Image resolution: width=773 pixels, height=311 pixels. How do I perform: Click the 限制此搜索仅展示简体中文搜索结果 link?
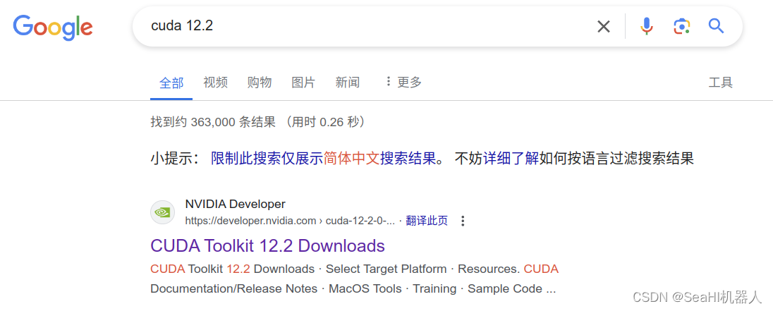click(x=324, y=159)
